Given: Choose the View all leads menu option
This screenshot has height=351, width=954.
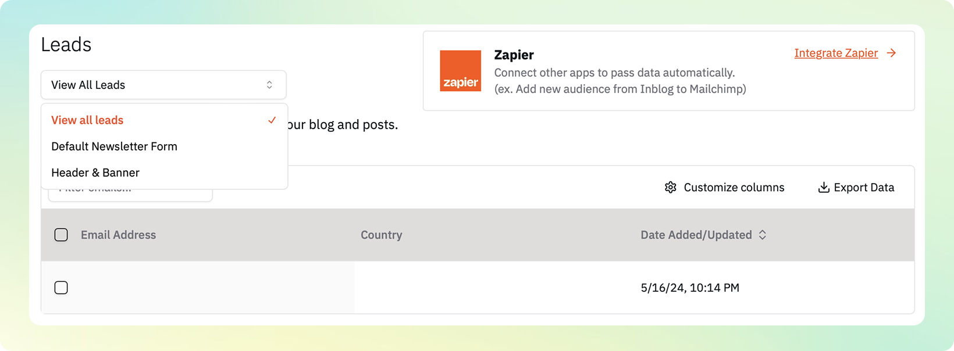Looking at the screenshot, I should (87, 120).
